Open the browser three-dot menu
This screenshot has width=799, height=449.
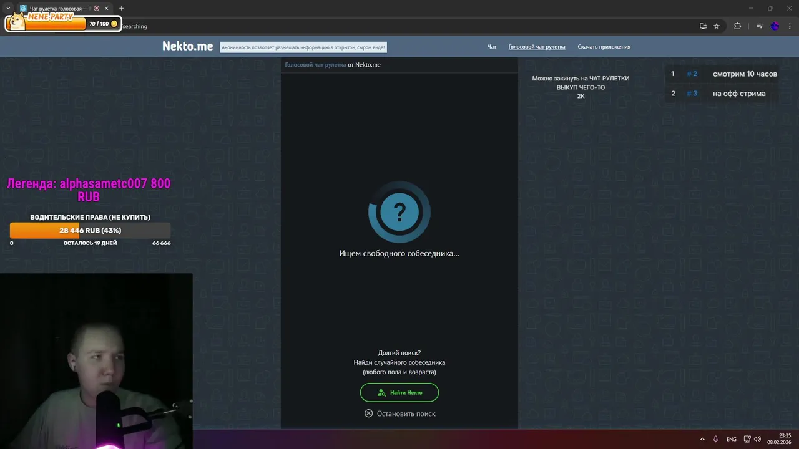tap(790, 26)
